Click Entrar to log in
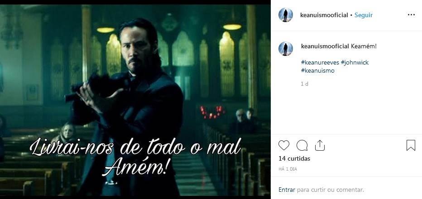The height and width of the screenshot is (199, 422). 287,190
